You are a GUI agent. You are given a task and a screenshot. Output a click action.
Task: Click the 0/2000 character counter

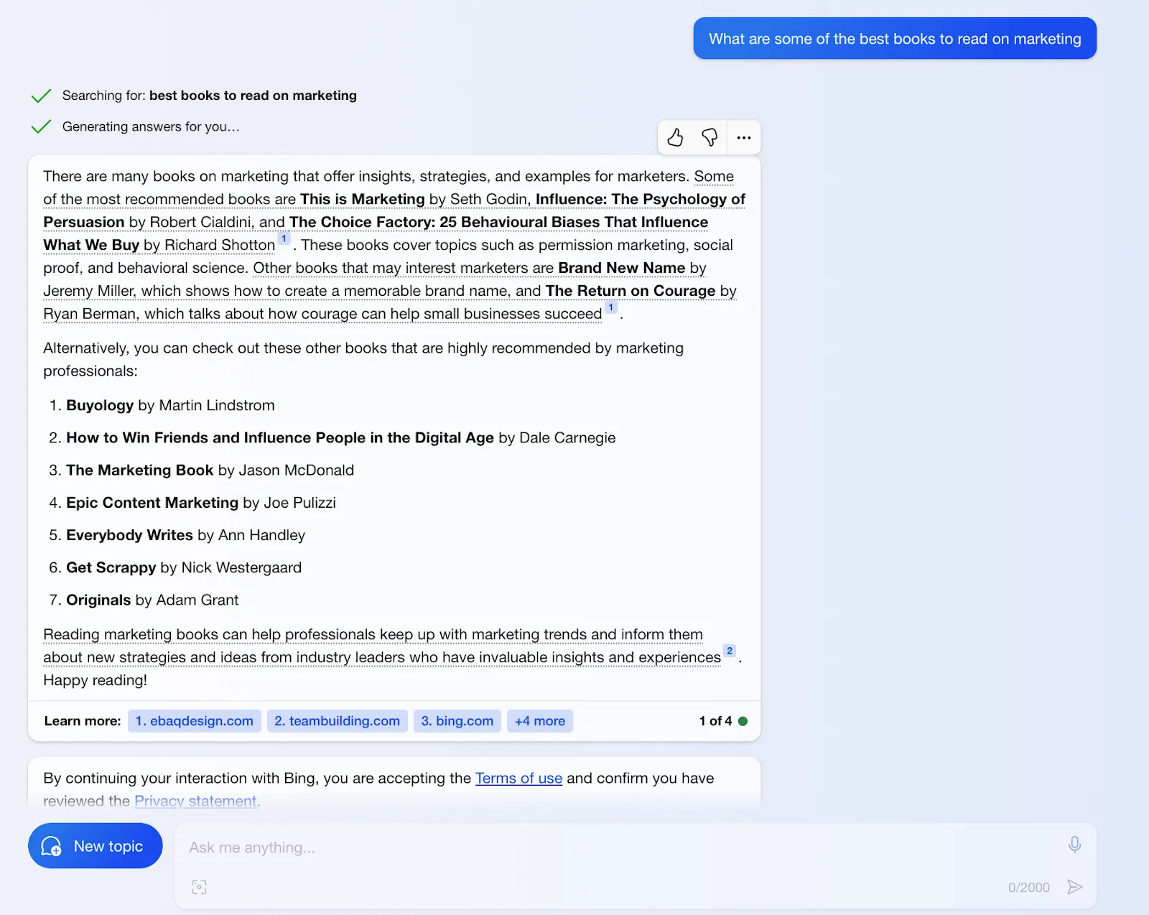(x=1028, y=888)
